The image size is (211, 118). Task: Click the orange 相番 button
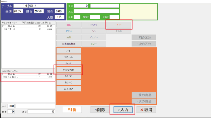(x=72, y=110)
